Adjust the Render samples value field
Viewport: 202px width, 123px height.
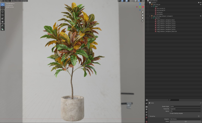click(186, 121)
